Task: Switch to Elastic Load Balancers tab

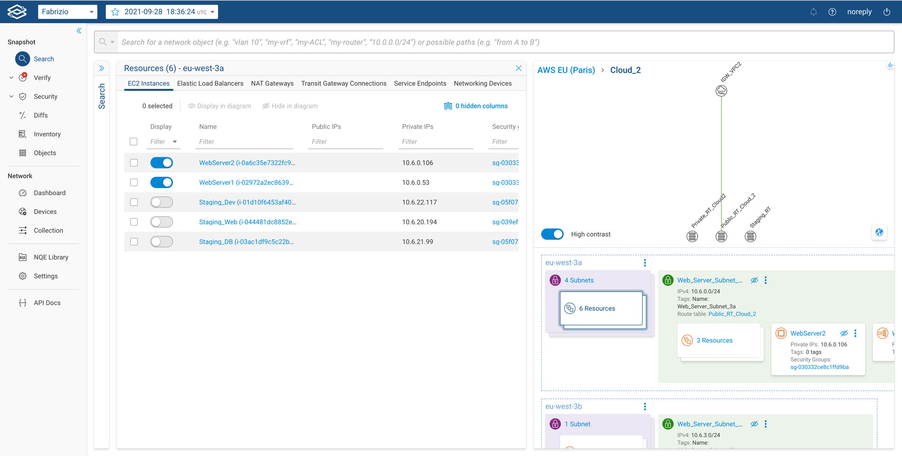Action: [210, 83]
